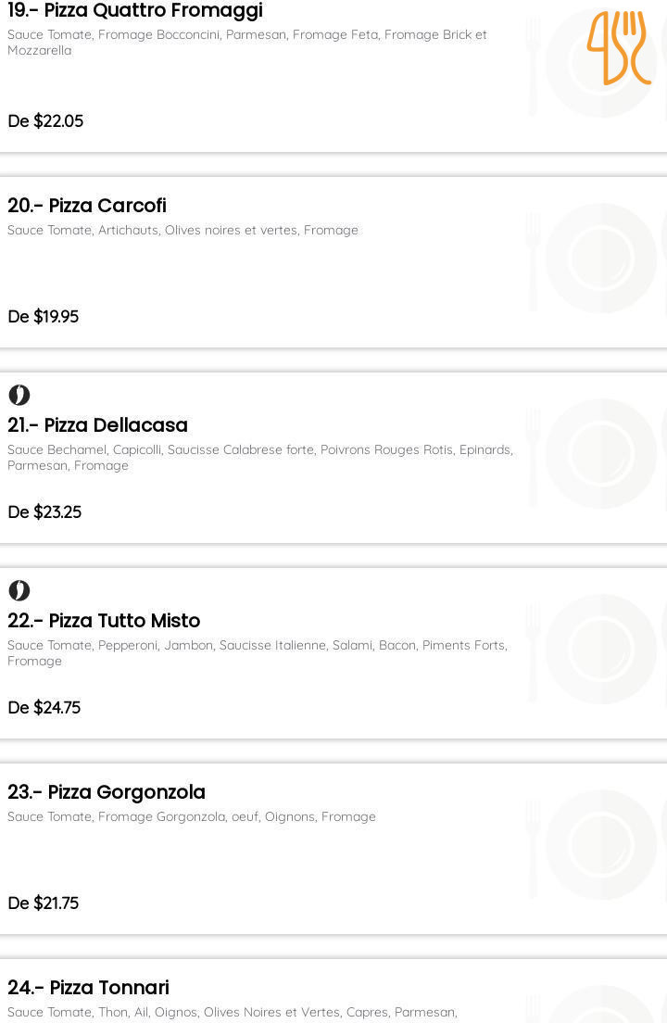Click the orange fork and knife logo
667x1023 pixels.
point(618,48)
